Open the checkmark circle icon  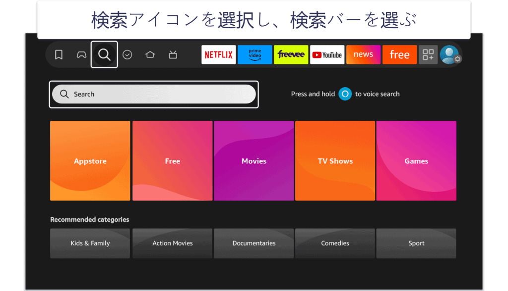click(127, 54)
